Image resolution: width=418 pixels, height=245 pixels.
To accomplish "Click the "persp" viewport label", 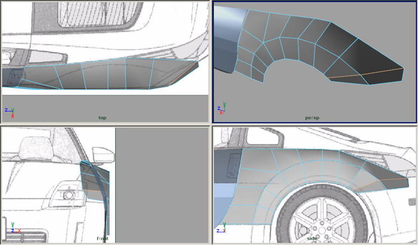I will pos(312,118).
